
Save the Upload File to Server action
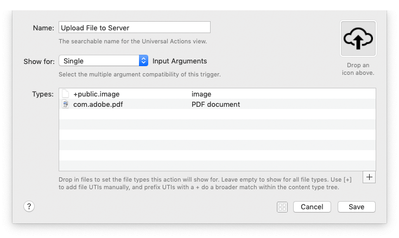coord(356,207)
